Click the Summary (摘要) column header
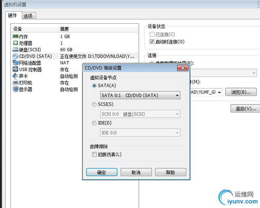The height and width of the screenshot is (208, 260). (98, 29)
